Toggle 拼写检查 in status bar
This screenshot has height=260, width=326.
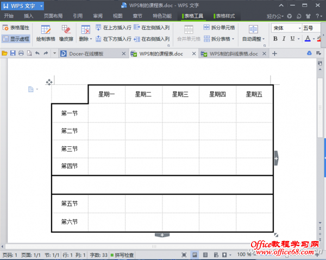coord(122,255)
